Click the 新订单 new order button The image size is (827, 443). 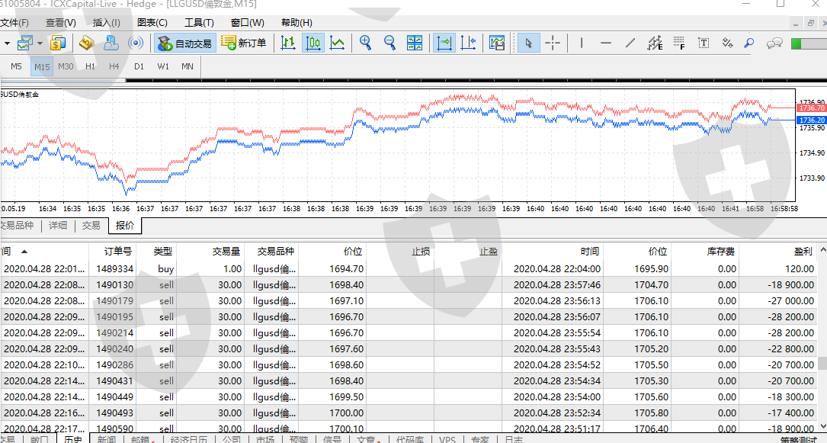[x=244, y=43]
